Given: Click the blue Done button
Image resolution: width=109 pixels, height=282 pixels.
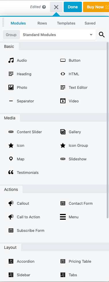Looking at the screenshot, I should 73,7.
